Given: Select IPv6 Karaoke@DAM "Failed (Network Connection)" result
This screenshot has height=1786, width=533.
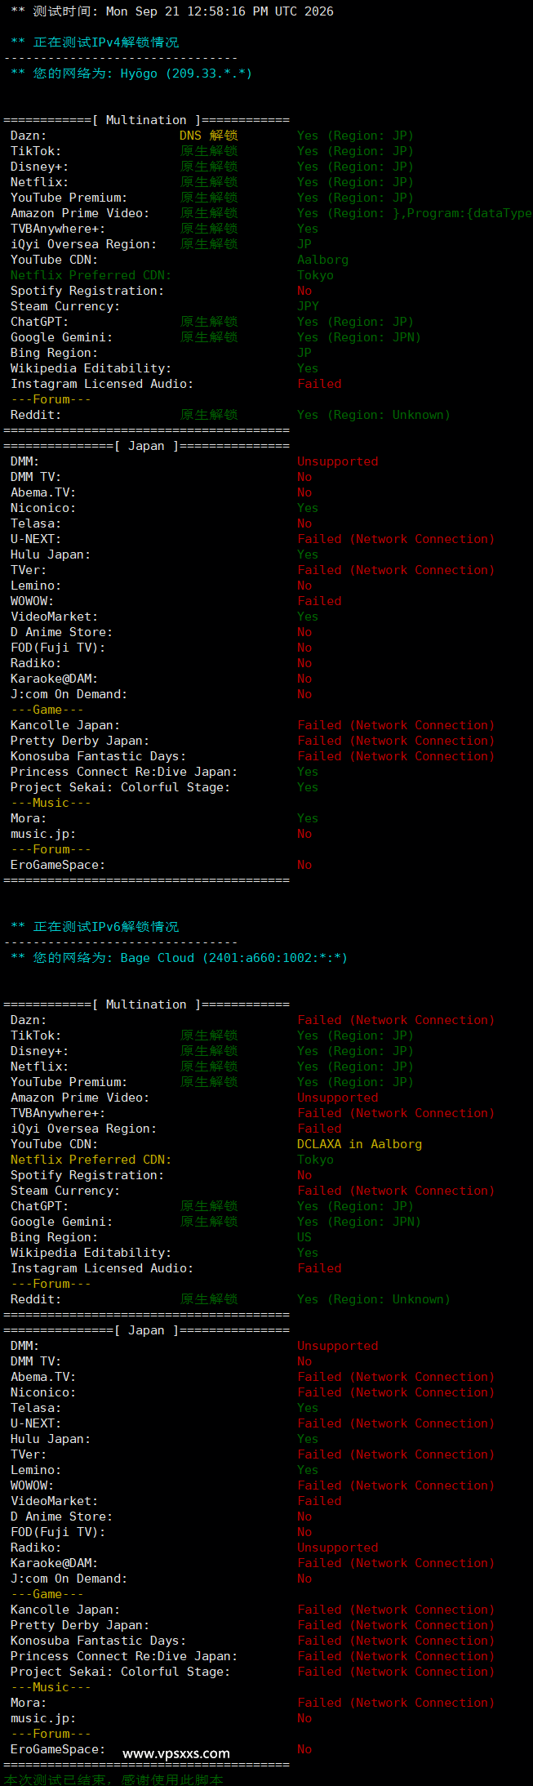Looking at the screenshot, I should pos(396,1563).
